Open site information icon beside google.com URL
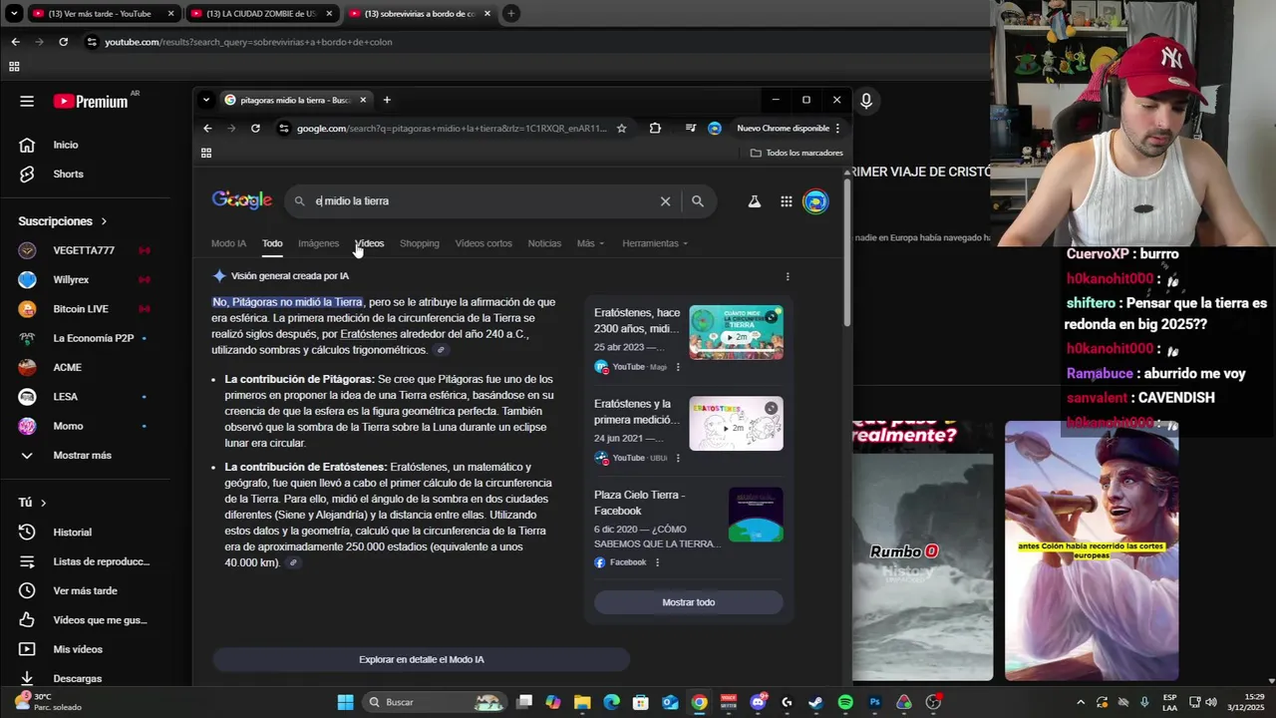The image size is (1276, 718). click(x=284, y=128)
